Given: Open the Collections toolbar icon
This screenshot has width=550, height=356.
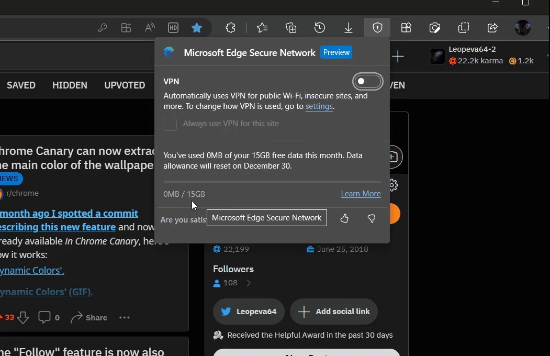Looking at the screenshot, I should 291,28.
